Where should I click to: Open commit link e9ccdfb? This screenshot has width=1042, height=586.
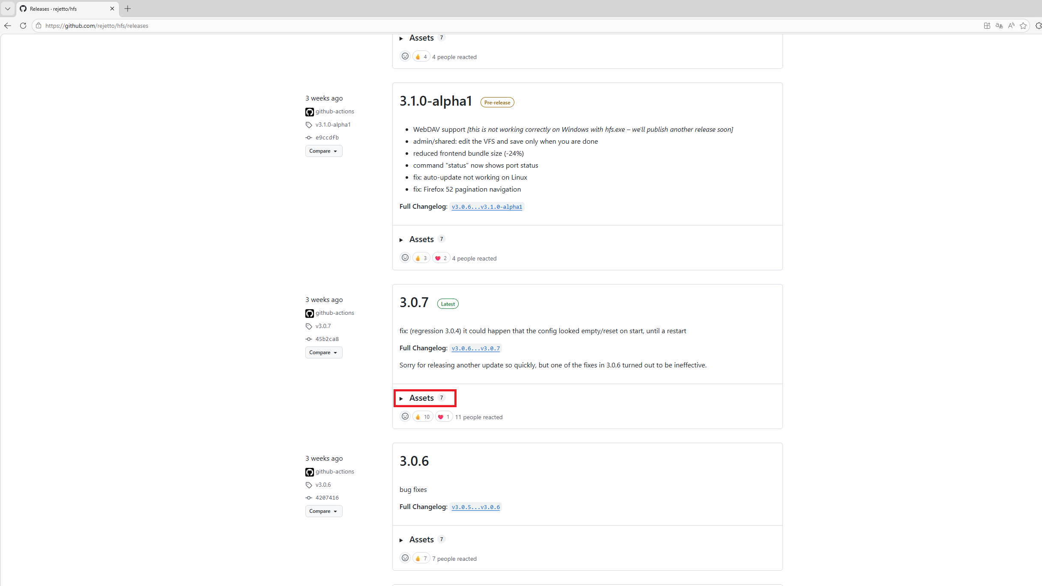(327, 138)
